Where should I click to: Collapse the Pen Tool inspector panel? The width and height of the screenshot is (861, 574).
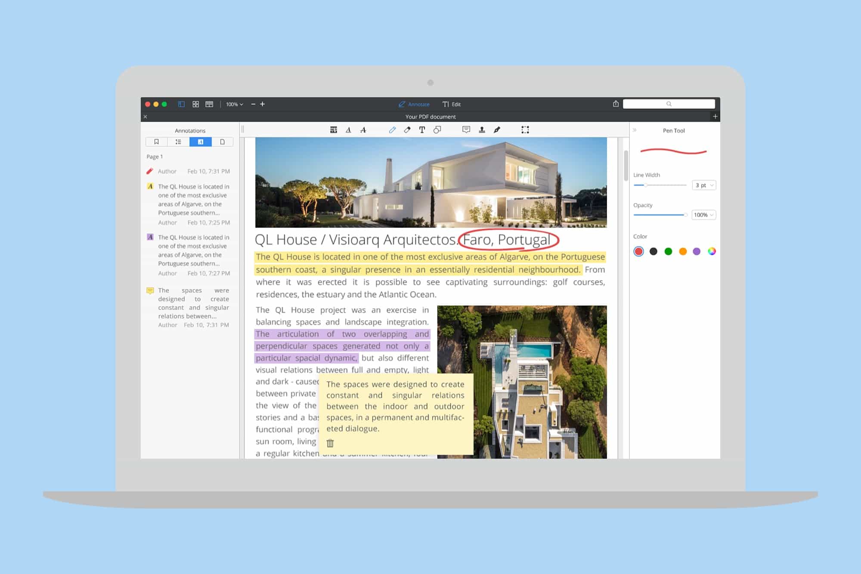(634, 130)
